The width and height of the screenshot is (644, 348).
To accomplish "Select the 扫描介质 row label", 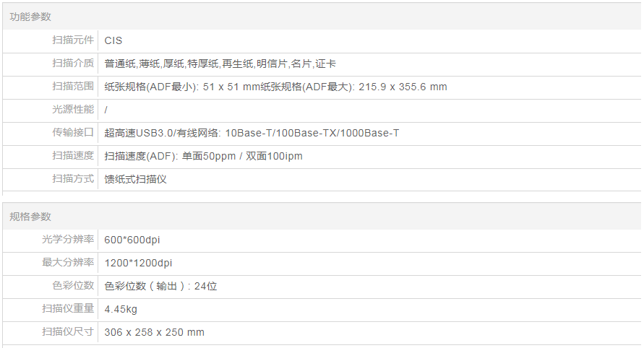I will pos(72,64).
